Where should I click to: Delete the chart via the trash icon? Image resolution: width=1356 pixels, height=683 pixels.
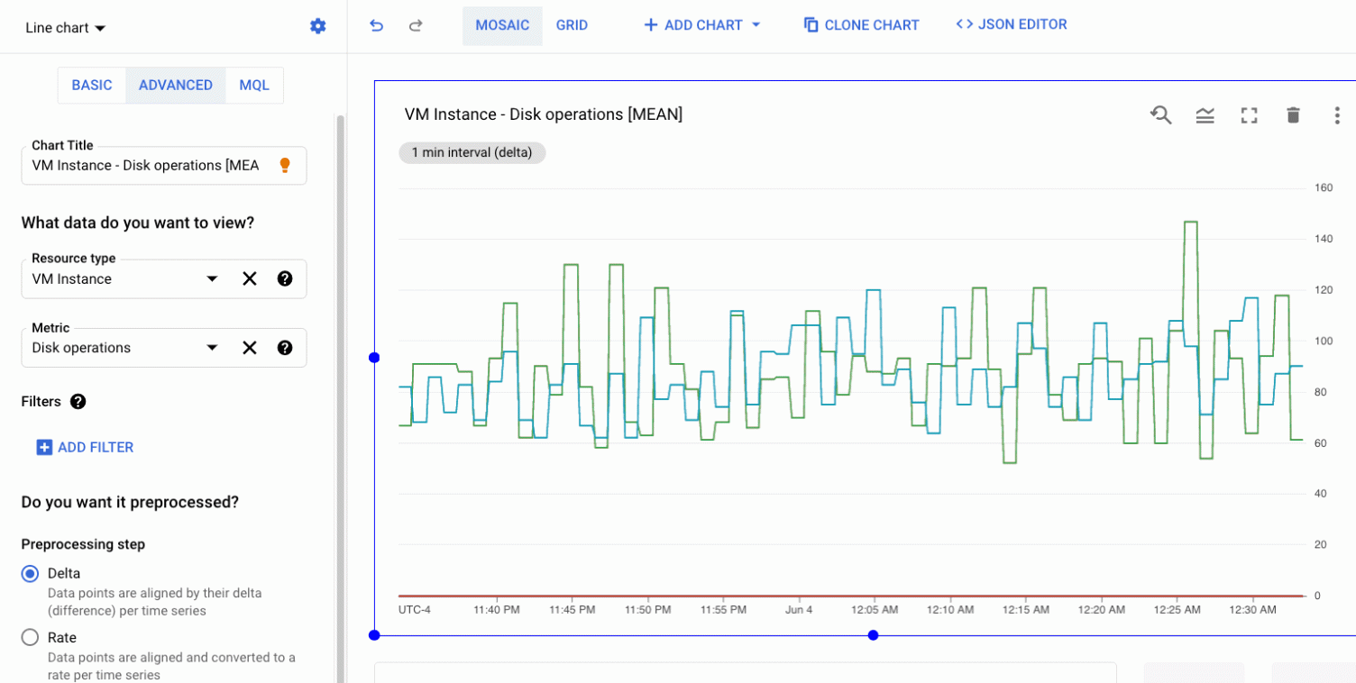[1293, 114]
